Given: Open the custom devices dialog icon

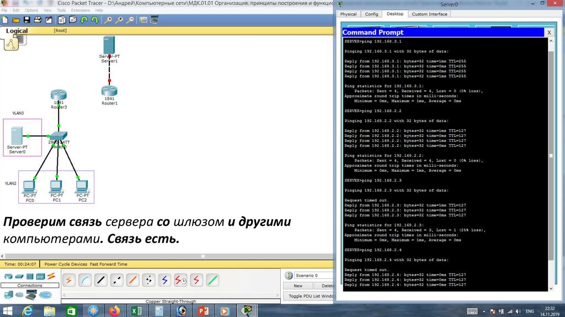Looking at the screenshot, I should [x=154, y=20].
